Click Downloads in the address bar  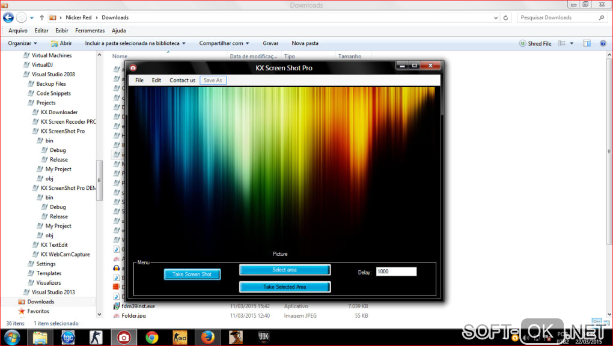[x=115, y=17]
